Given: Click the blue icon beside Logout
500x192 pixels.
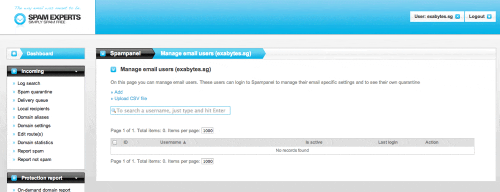Looking at the screenshot, I should pos(489,16).
